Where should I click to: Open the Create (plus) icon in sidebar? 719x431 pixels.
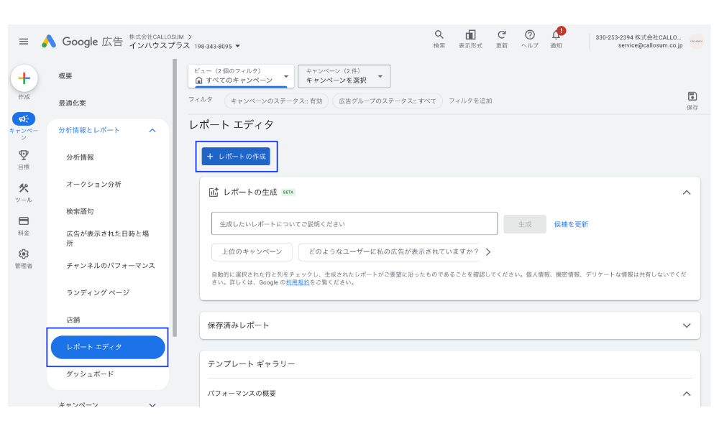point(24,79)
